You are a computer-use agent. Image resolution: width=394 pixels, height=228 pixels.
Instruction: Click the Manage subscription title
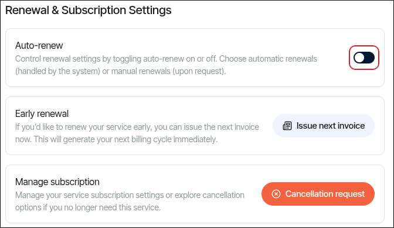pos(57,182)
